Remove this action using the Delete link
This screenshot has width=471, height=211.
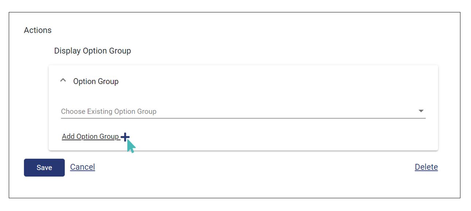[x=426, y=167]
